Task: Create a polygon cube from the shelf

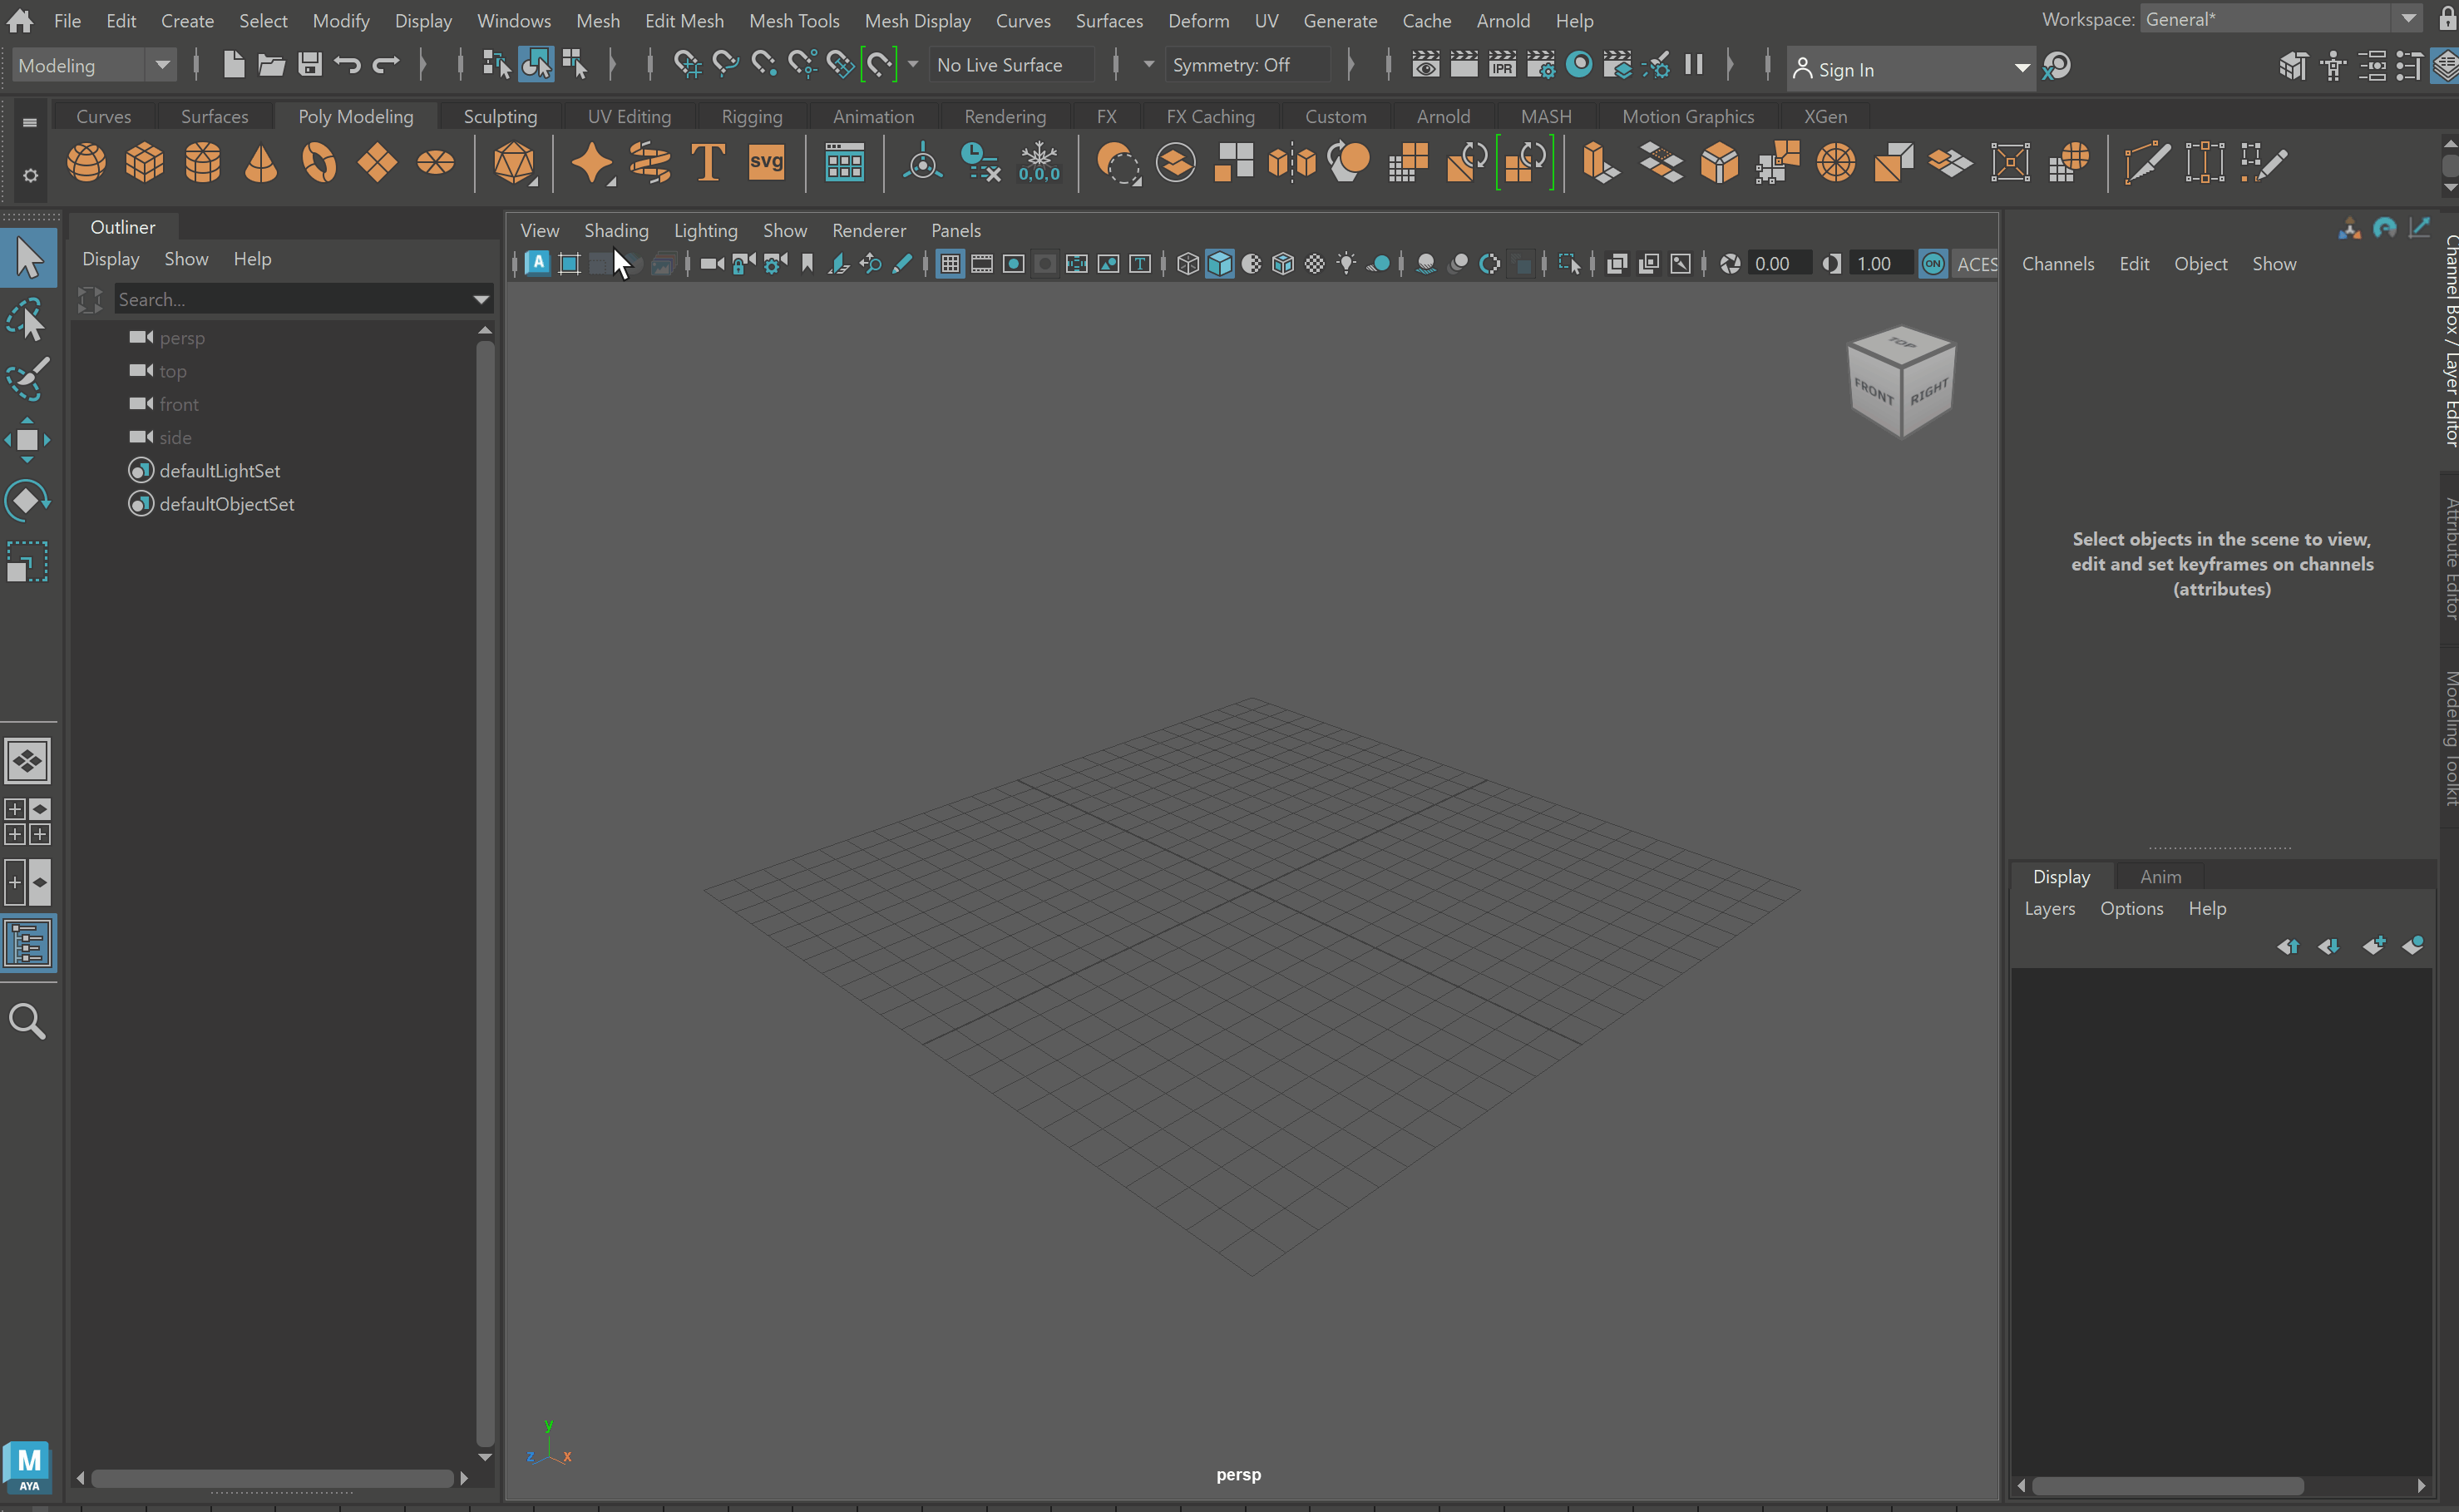Action: [145, 162]
